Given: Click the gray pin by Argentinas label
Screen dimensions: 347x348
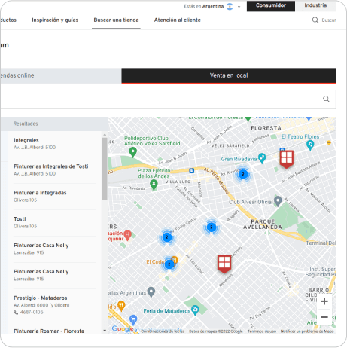Looking at the screenshot, I should coord(151,292).
